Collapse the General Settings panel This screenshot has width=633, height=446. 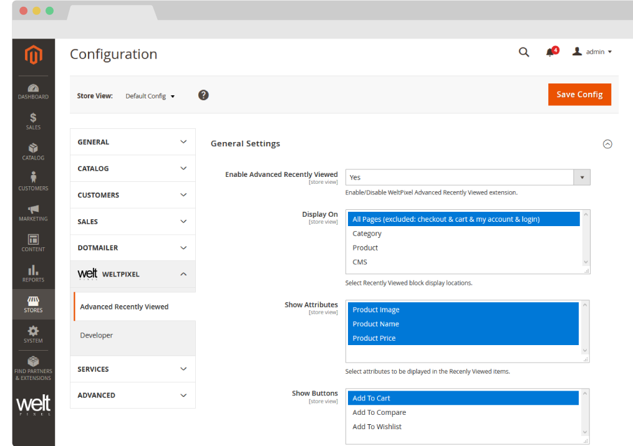(607, 144)
